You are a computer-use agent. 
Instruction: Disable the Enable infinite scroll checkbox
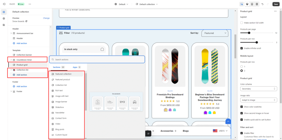[242, 48]
